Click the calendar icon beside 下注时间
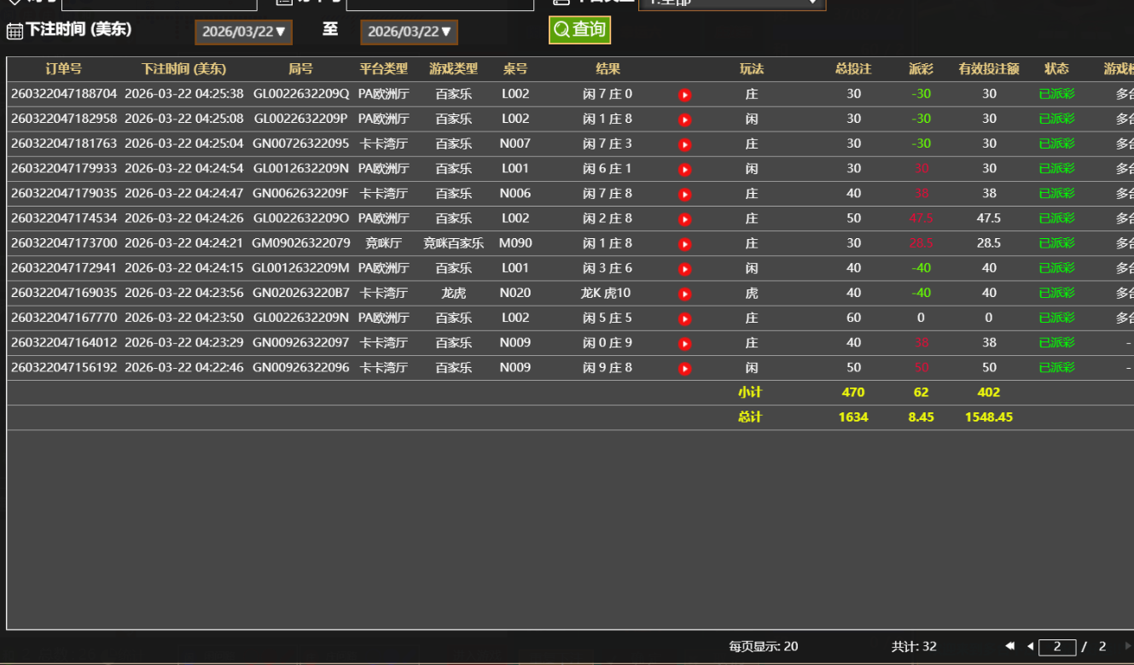The width and height of the screenshot is (1134, 665). tap(15, 32)
